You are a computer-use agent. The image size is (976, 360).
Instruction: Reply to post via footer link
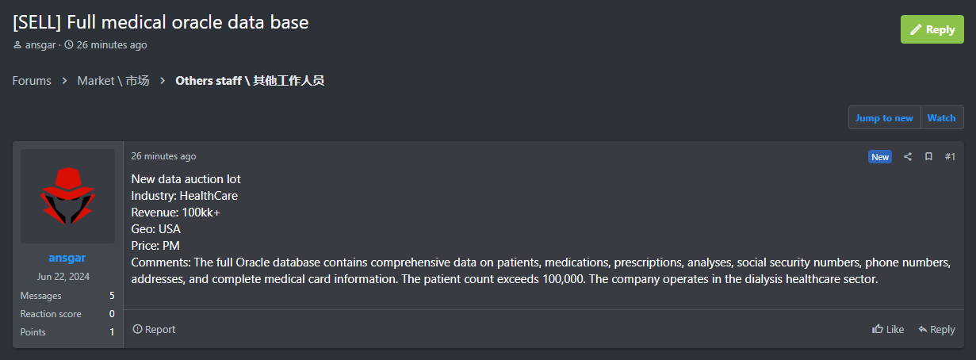coord(936,329)
